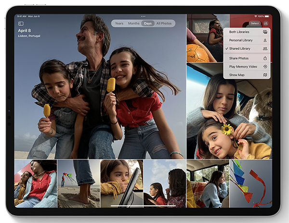
Task: Tap the Select button
Action: 255,24
